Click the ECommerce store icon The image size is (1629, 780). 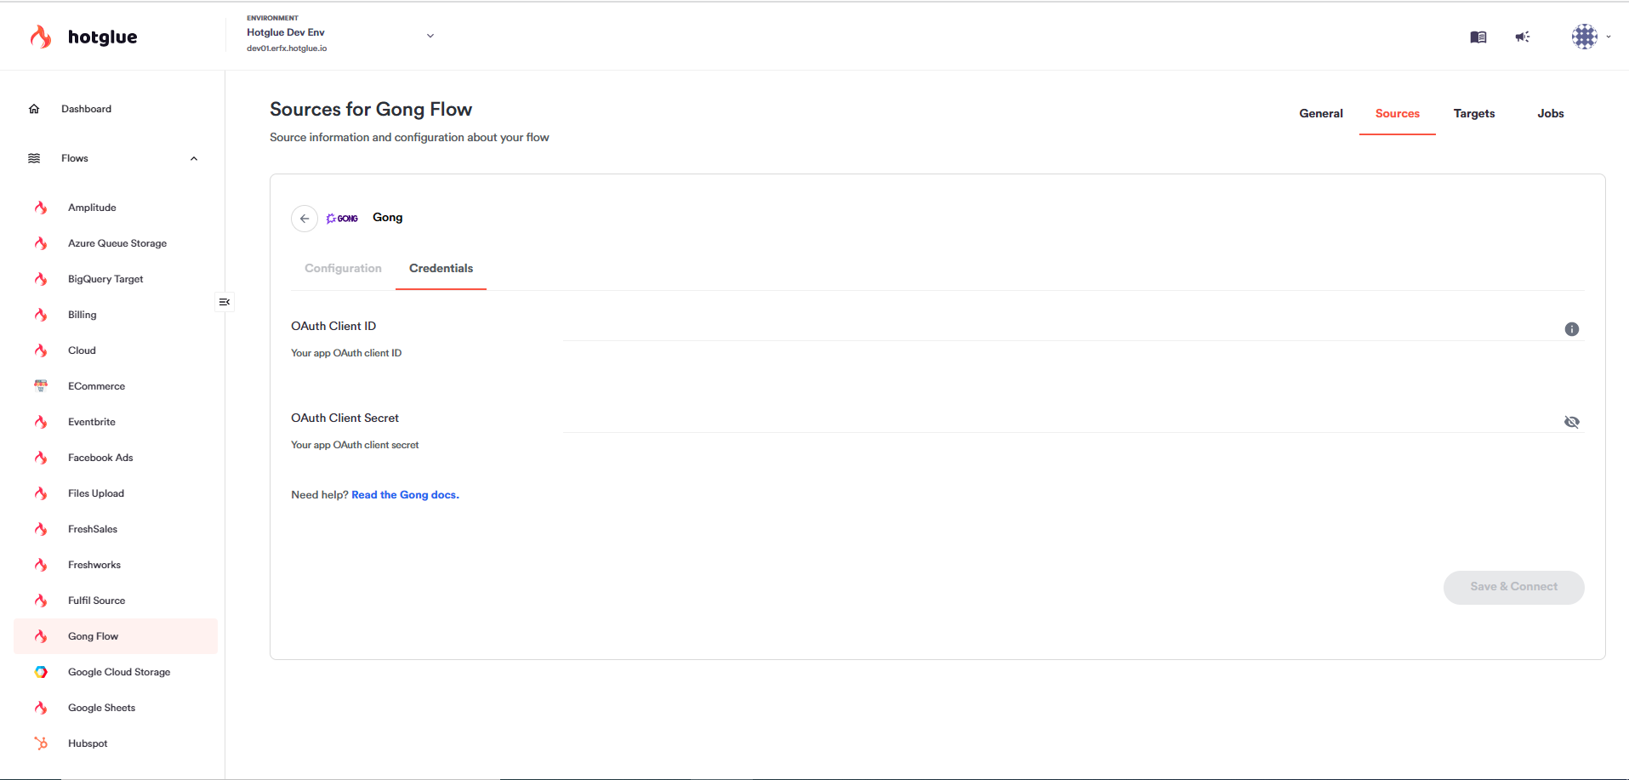41,386
